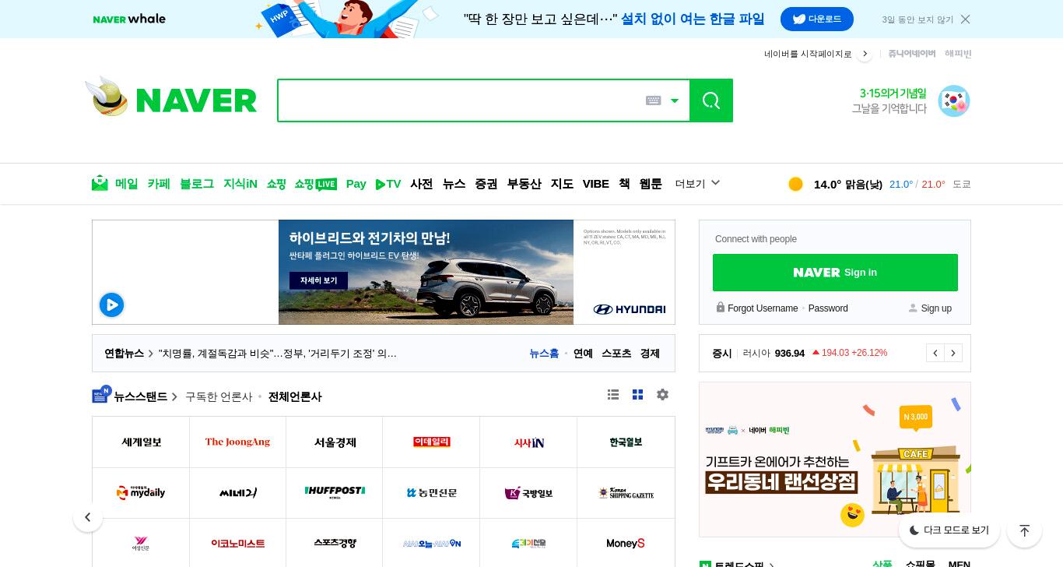Click Forgot Username link
The width and height of the screenshot is (1063, 567).
763,308
